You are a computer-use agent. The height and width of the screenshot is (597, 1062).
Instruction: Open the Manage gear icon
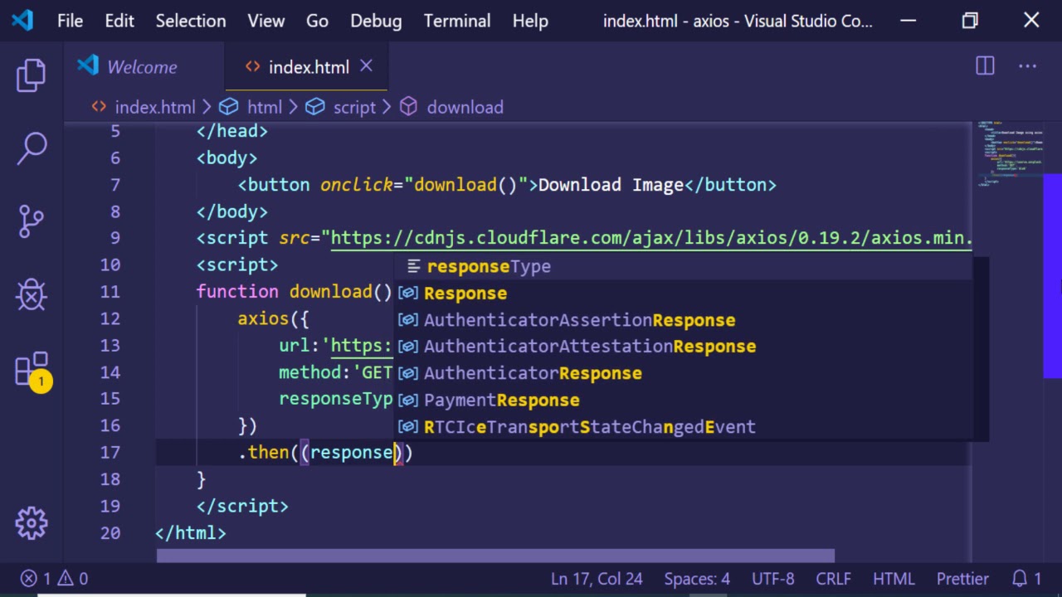[x=32, y=522]
